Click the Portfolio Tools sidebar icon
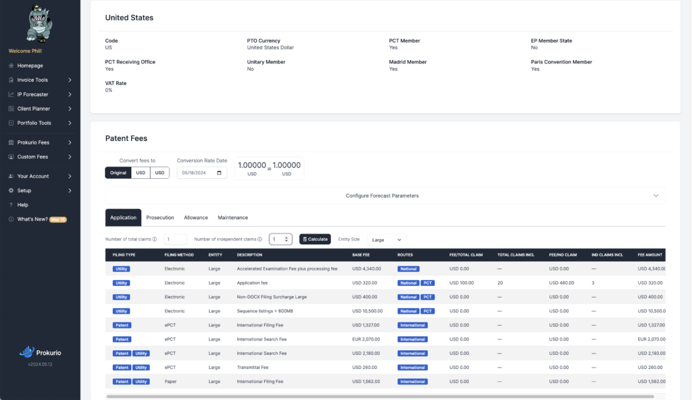This screenshot has width=692, height=400. (x=11, y=123)
